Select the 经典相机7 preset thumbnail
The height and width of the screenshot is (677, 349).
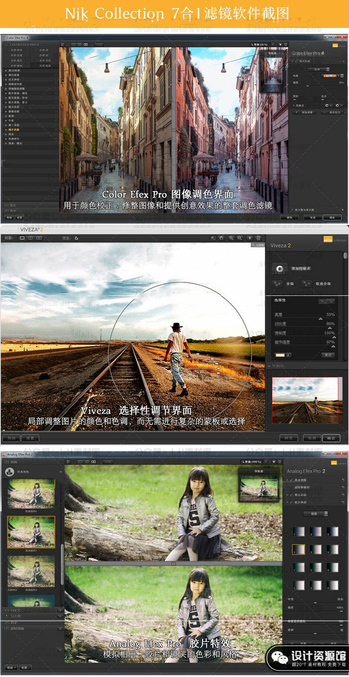click(31, 532)
